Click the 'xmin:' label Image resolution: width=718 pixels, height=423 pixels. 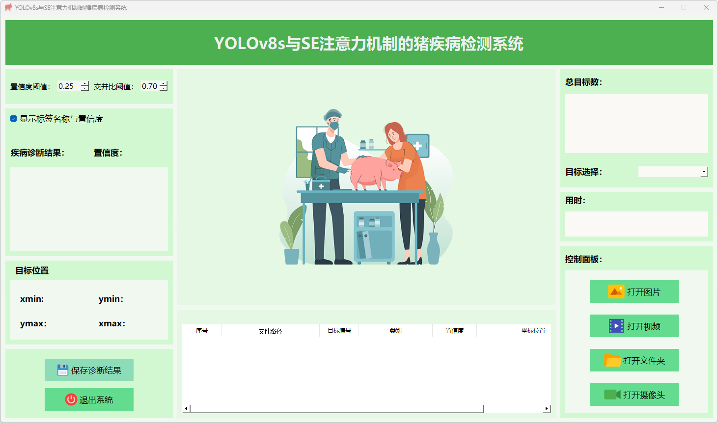click(x=32, y=299)
